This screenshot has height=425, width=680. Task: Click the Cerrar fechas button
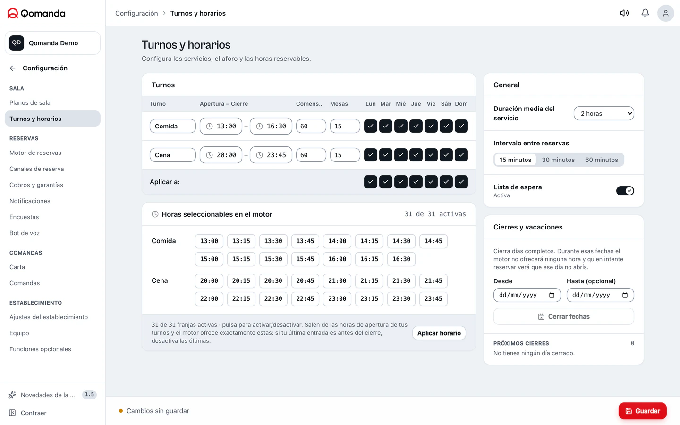(x=564, y=316)
